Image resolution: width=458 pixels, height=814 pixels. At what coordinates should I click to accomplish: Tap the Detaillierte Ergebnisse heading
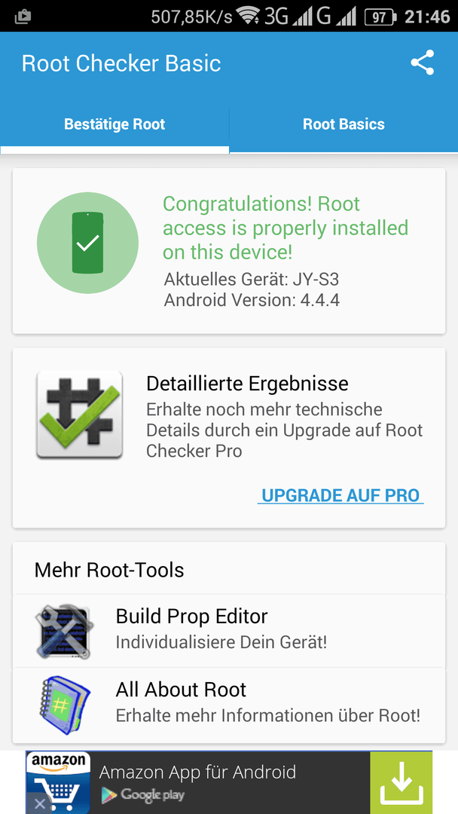pos(247,384)
